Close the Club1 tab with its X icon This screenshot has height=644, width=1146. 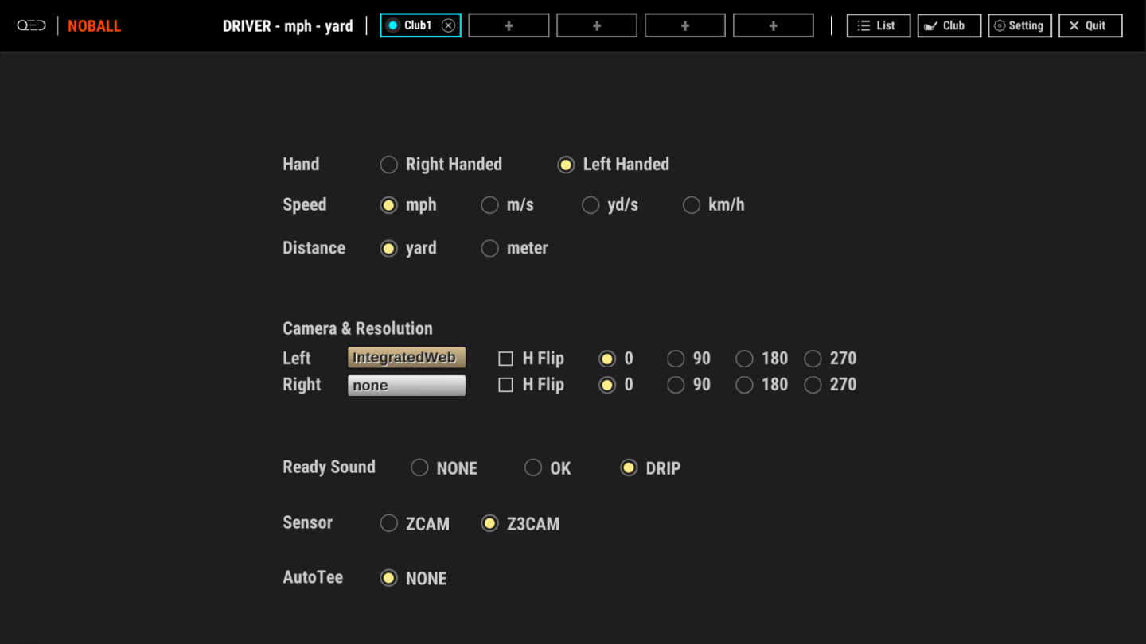tap(448, 25)
